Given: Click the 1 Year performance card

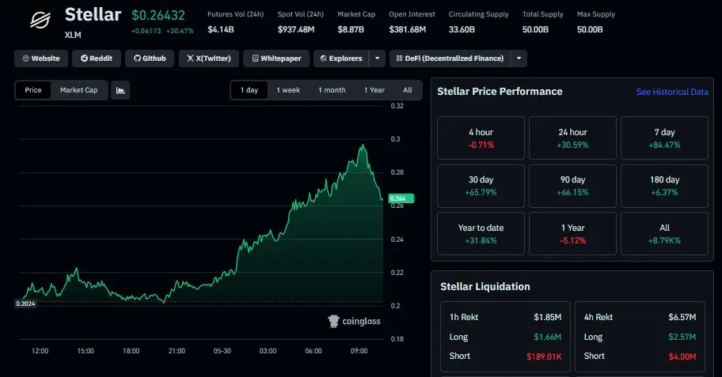Looking at the screenshot, I should pyautogui.click(x=572, y=234).
